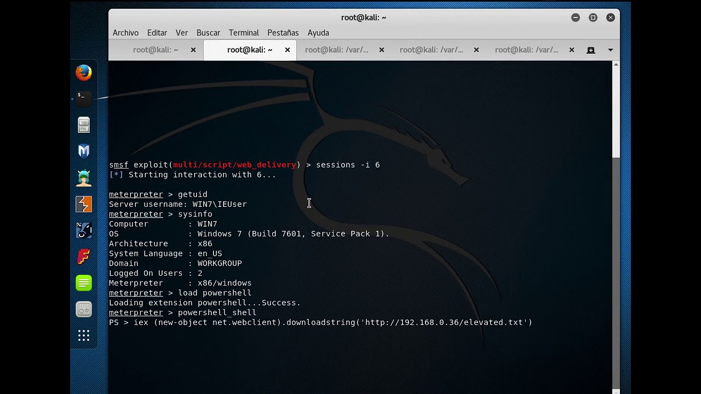The image size is (701, 394).
Task: Click the 'sessions -i 6' command text
Action: 348,165
